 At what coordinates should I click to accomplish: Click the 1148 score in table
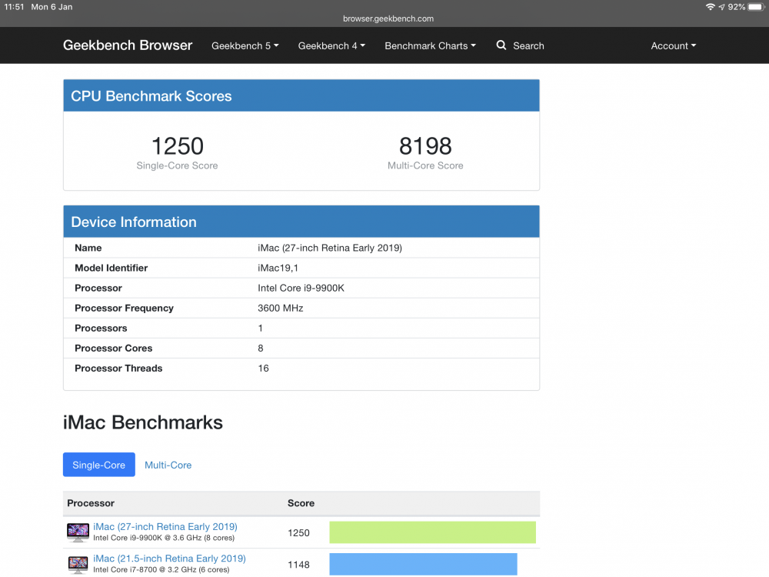click(298, 564)
